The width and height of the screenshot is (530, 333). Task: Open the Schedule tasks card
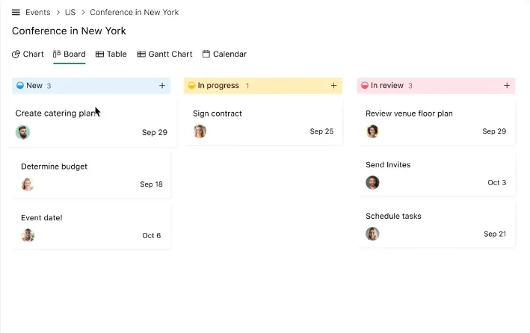tap(436, 225)
